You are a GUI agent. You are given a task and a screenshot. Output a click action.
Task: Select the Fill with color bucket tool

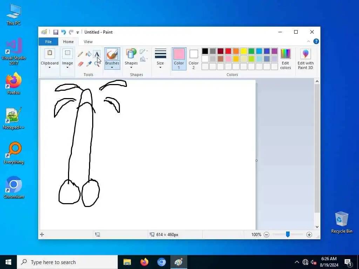point(89,54)
